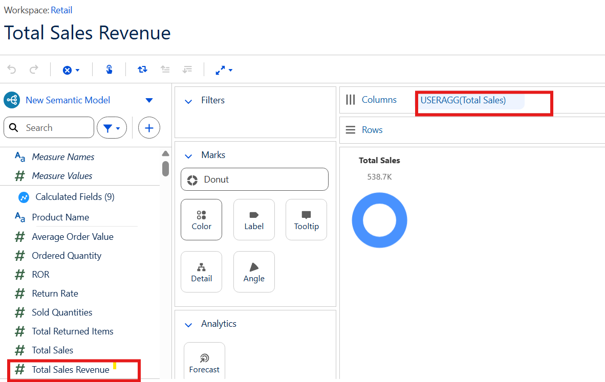Click the Label marks button

click(x=254, y=219)
